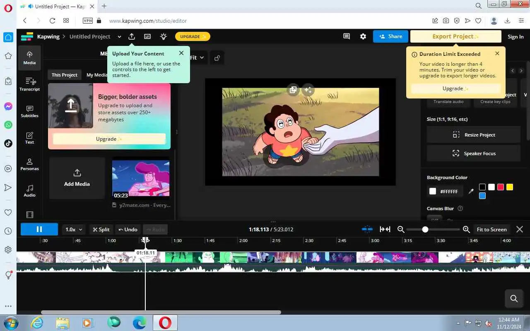Image resolution: width=530 pixels, height=331 pixels.
Task: Open Opera Messenger sidebar icon
Action: (8, 106)
